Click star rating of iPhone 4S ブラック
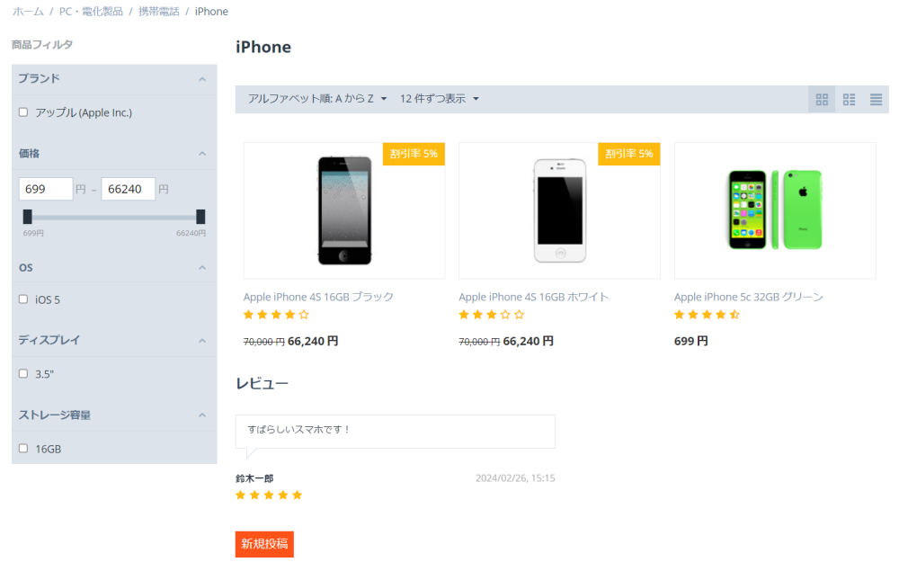899x571 pixels. pyautogui.click(x=276, y=315)
